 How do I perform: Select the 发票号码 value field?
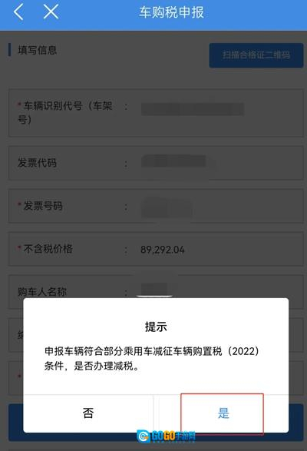coord(167,207)
